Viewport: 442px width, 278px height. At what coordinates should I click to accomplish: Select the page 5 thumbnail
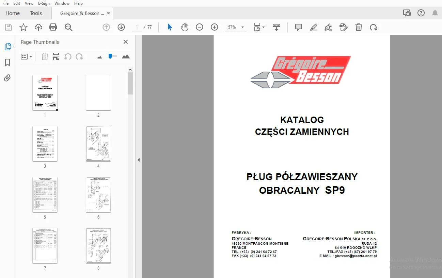[45, 195]
